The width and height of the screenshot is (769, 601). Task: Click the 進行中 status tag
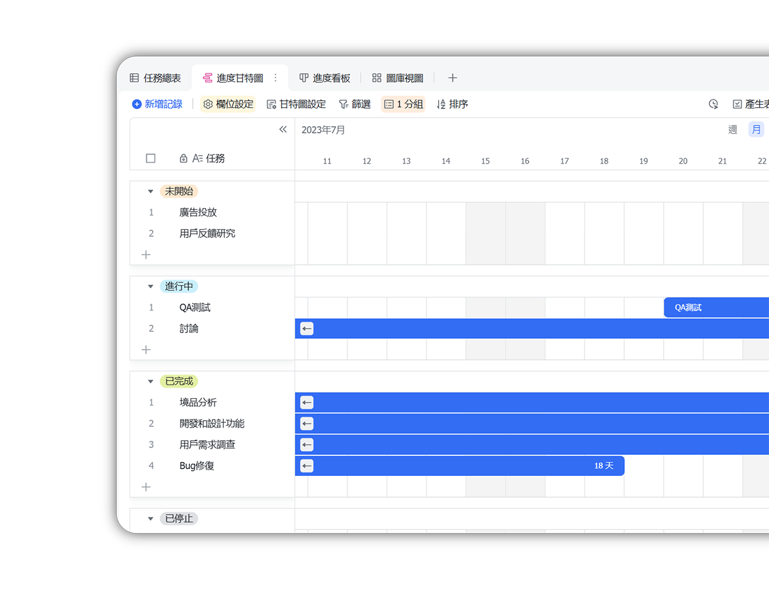179,286
